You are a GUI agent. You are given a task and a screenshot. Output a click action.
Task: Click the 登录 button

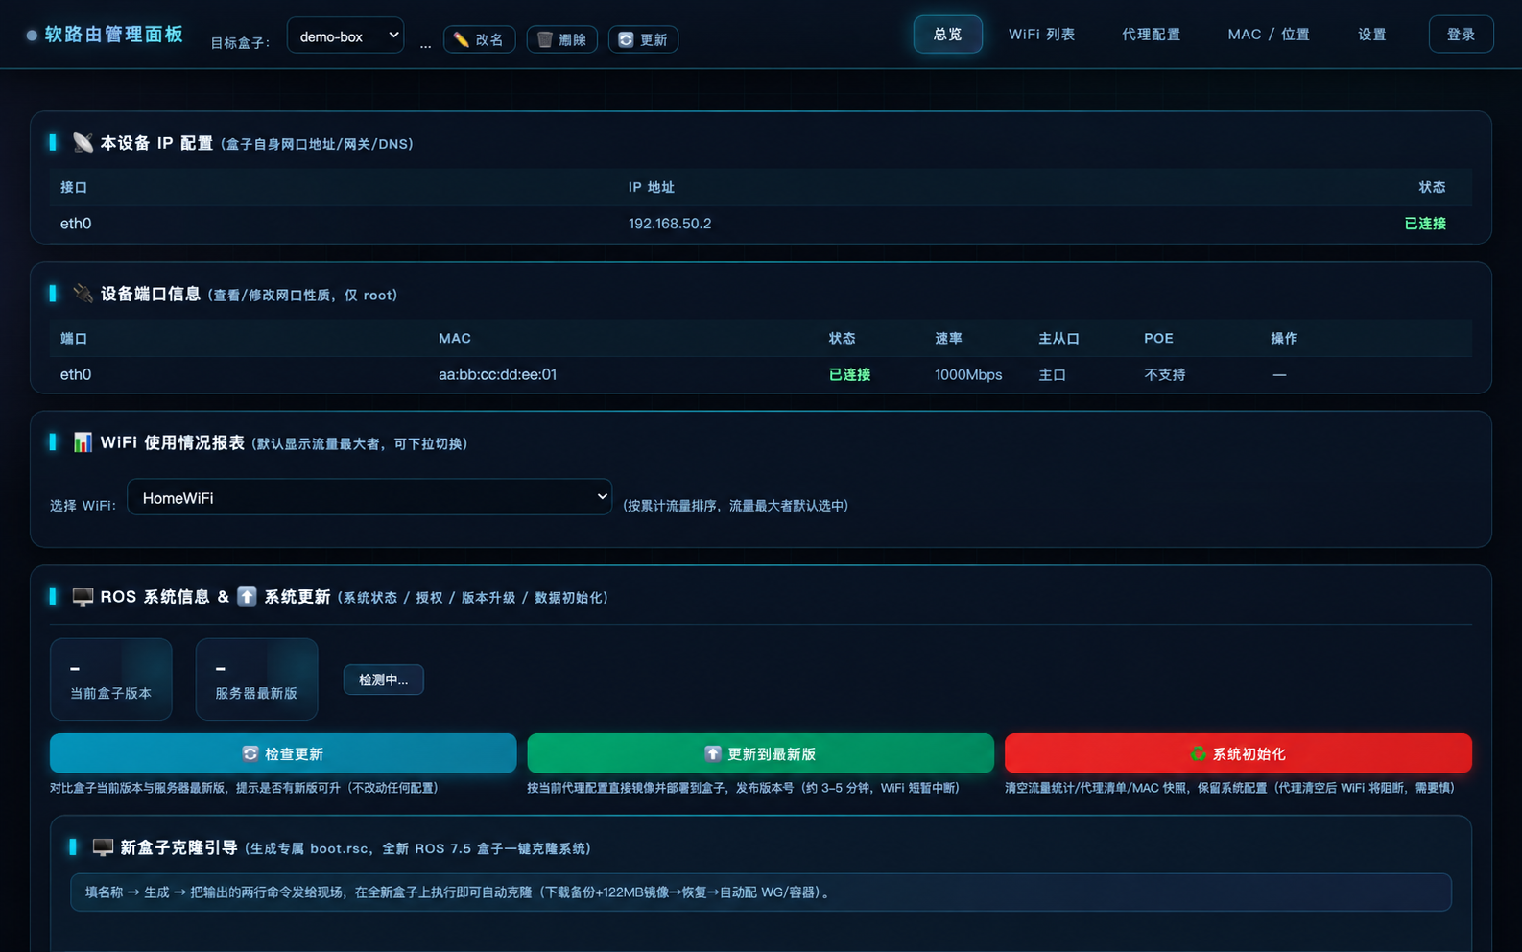tap(1461, 35)
